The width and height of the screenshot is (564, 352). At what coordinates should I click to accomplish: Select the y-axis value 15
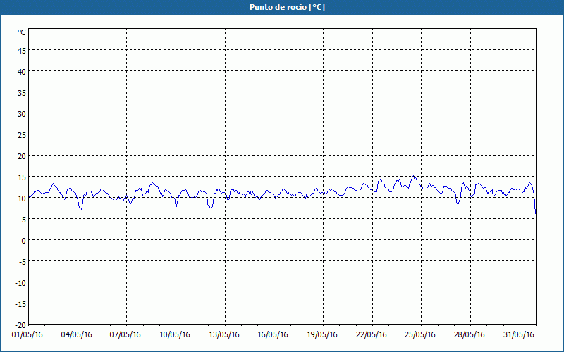coord(22,177)
